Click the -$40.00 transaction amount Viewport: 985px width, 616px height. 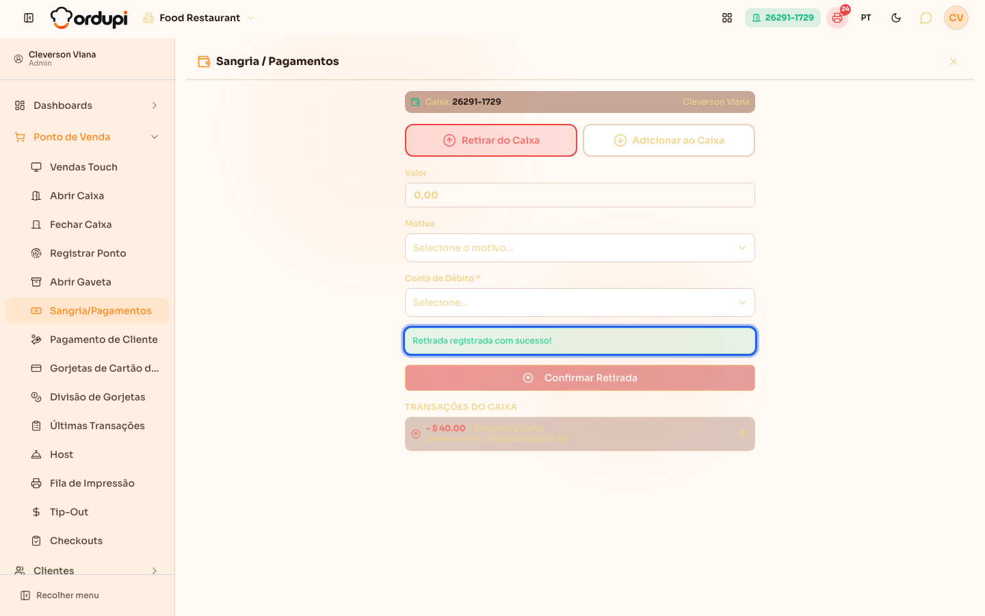446,428
